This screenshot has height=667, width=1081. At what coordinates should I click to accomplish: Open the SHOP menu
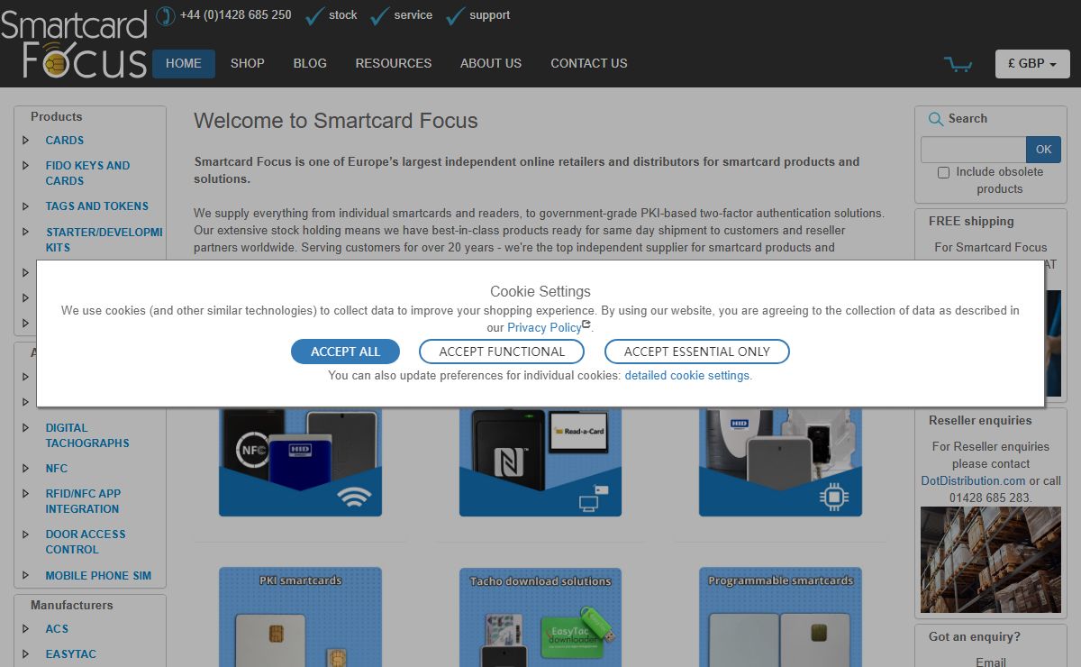(248, 64)
